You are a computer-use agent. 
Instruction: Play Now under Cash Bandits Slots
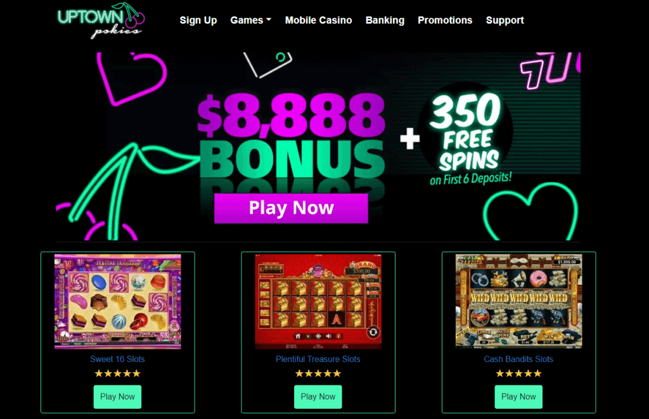[x=518, y=397]
